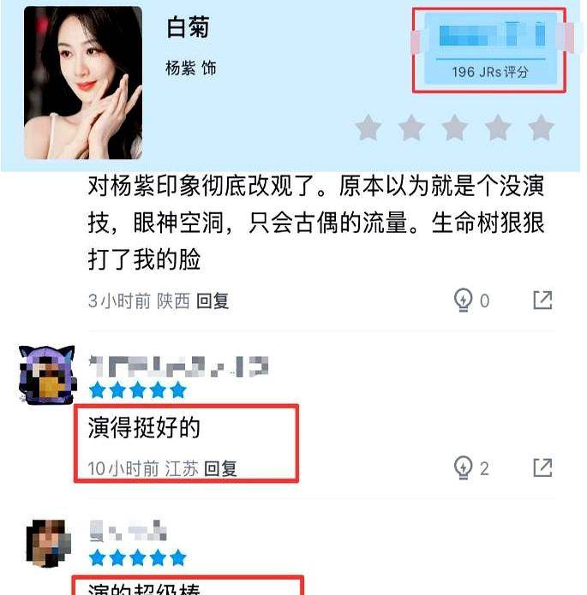The width and height of the screenshot is (587, 595).
Task: Rate 白菊 two stars
Action: [x=411, y=128]
